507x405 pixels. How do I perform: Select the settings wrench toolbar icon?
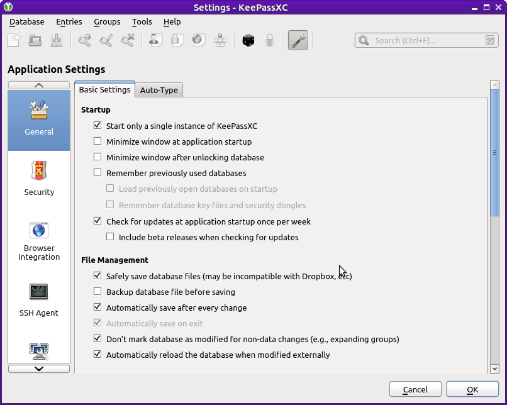[298, 40]
